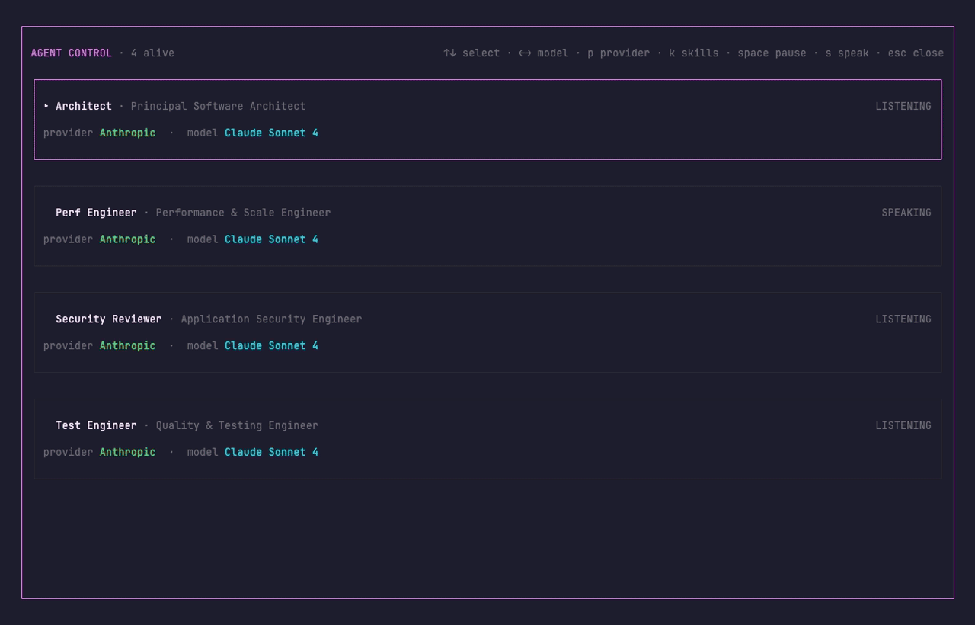Select the Perf Engineer agent card
975x625 pixels.
tap(487, 226)
